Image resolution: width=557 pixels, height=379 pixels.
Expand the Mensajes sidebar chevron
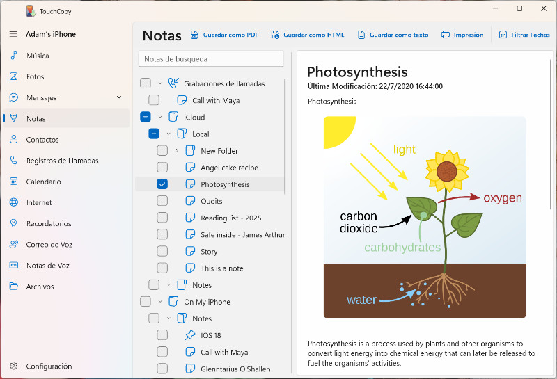pyautogui.click(x=119, y=97)
